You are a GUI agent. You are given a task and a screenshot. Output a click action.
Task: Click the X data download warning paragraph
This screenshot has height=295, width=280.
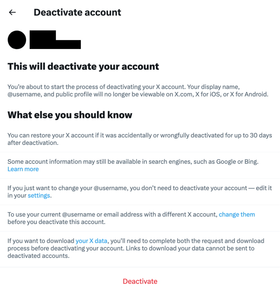click(140, 248)
